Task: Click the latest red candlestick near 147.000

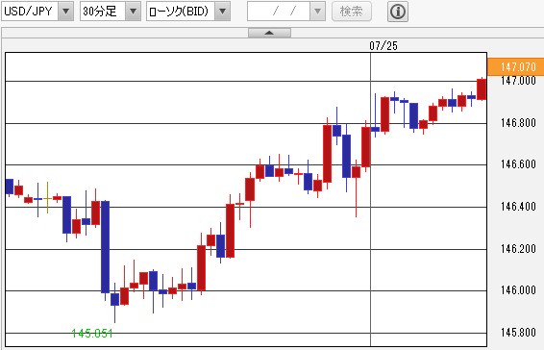Action: pos(482,89)
